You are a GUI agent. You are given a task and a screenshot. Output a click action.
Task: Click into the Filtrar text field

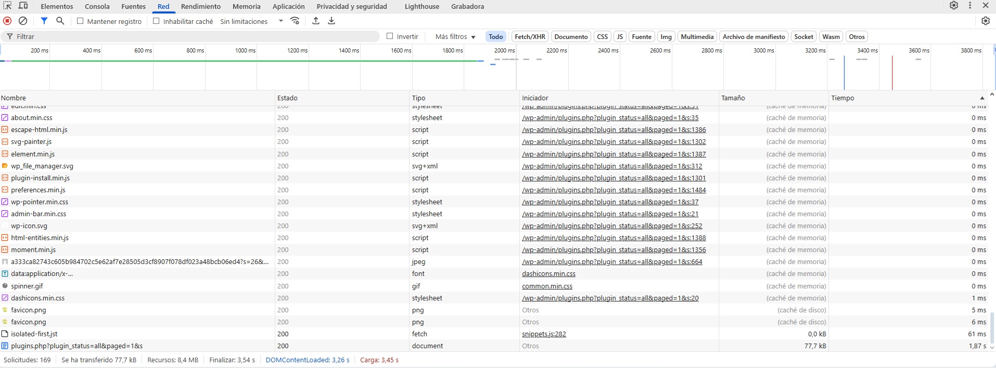(x=193, y=37)
